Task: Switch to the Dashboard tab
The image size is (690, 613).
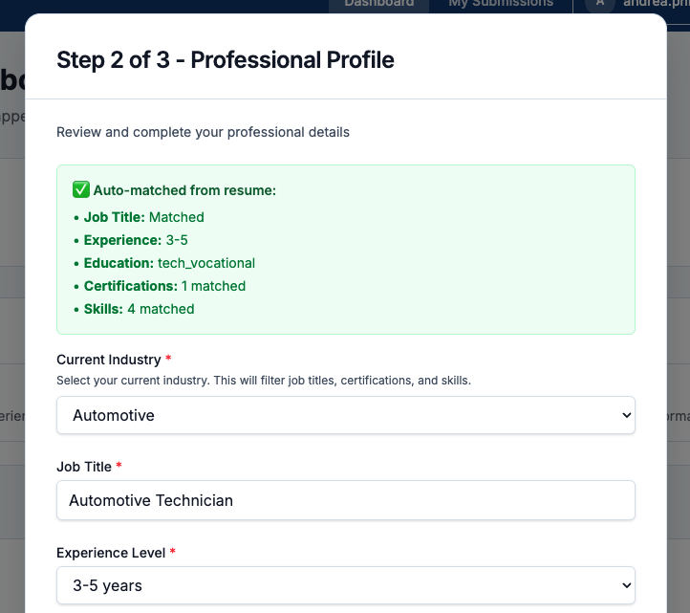Action: pos(379,4)
